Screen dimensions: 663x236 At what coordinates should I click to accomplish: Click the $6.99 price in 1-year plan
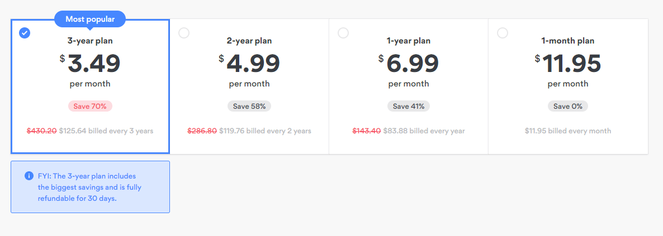click(409, 64)
